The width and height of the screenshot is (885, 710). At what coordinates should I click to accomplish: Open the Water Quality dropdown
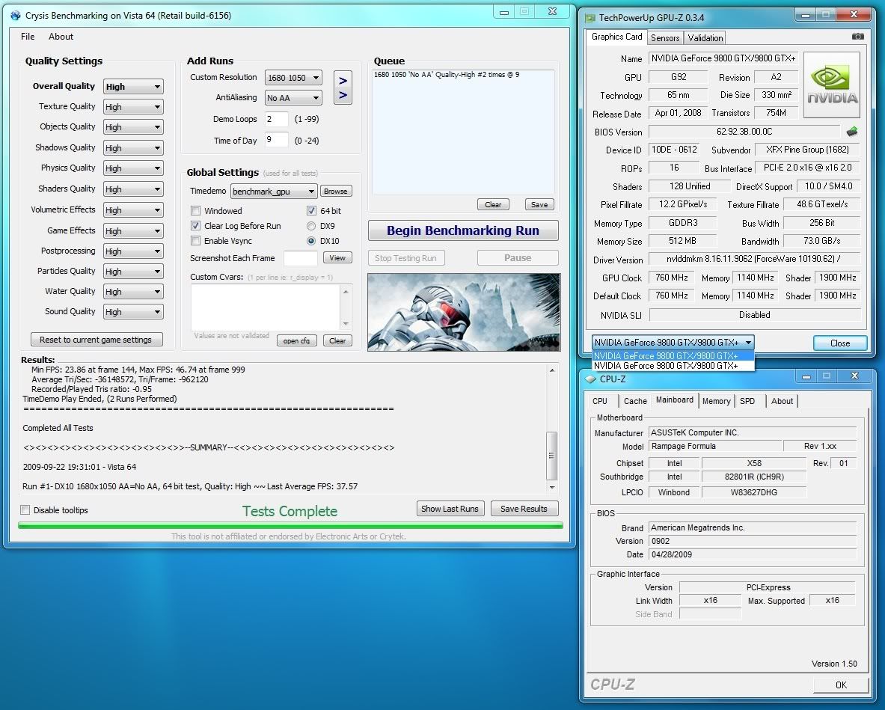(134, 292)
